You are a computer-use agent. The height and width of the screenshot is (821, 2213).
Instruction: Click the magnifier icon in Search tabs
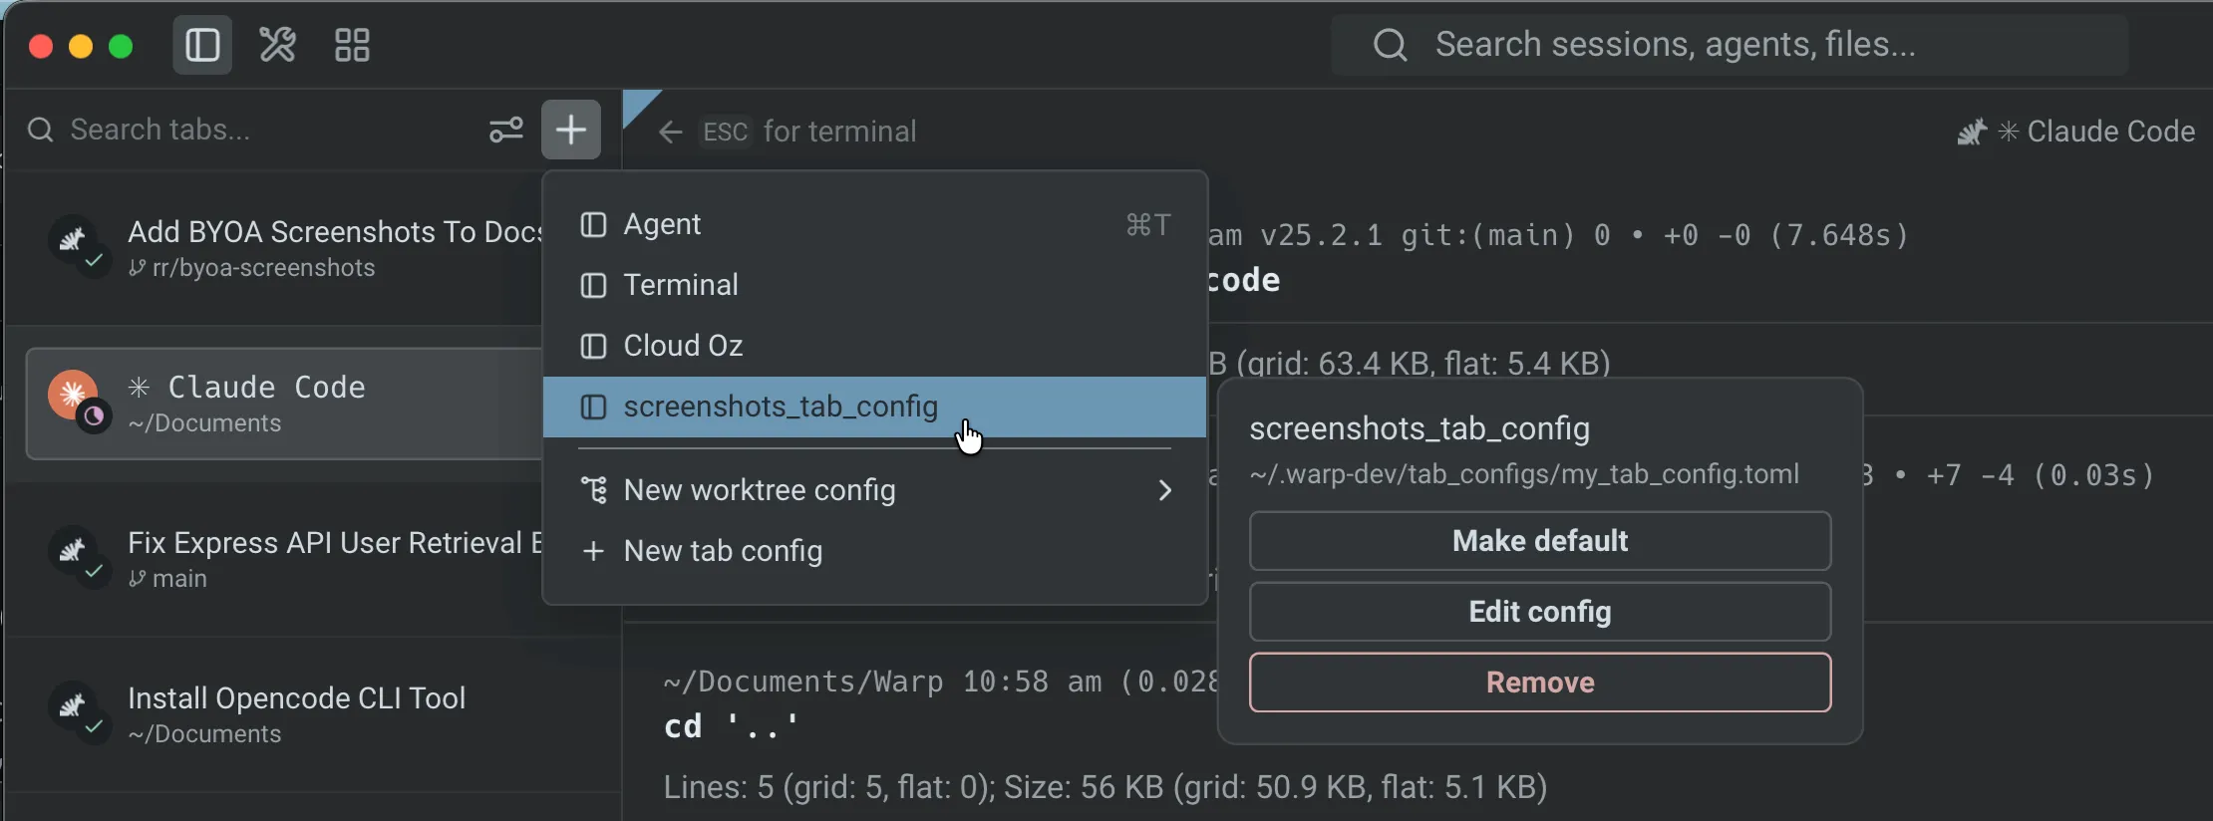pos(40,130)
